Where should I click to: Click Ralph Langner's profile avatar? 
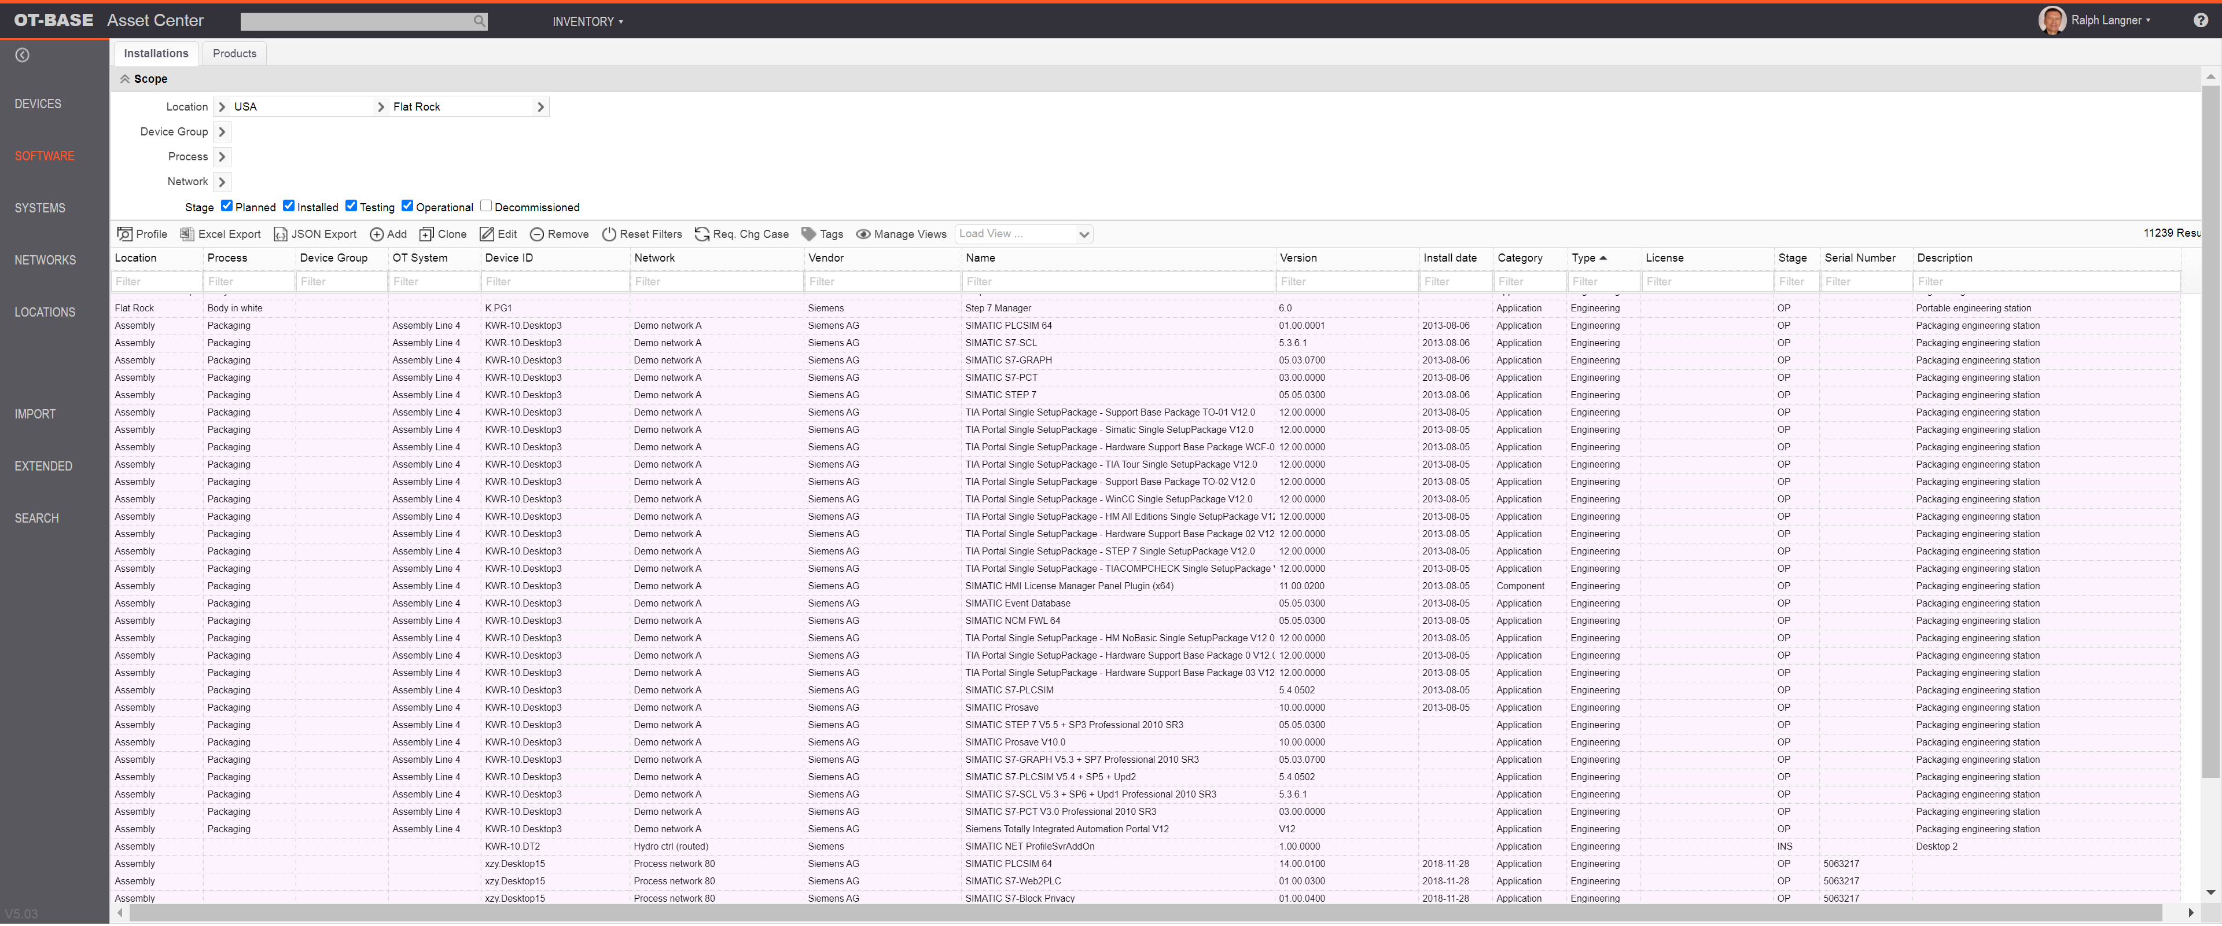point(2052,20)
